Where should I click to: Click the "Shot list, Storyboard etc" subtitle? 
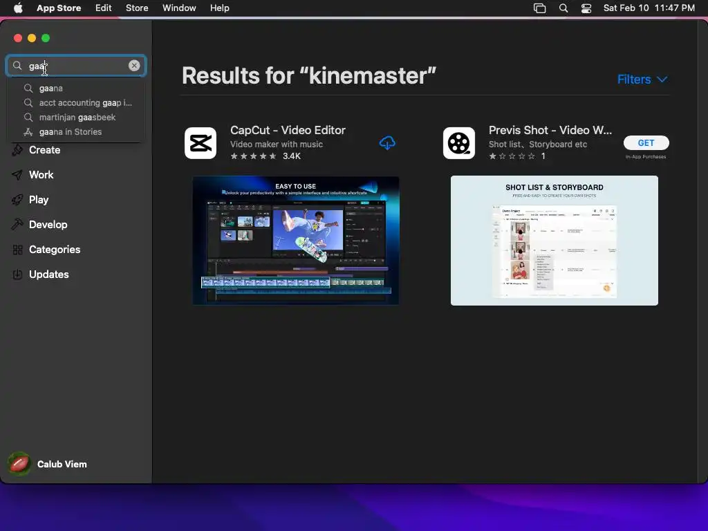tap(538, 145)
